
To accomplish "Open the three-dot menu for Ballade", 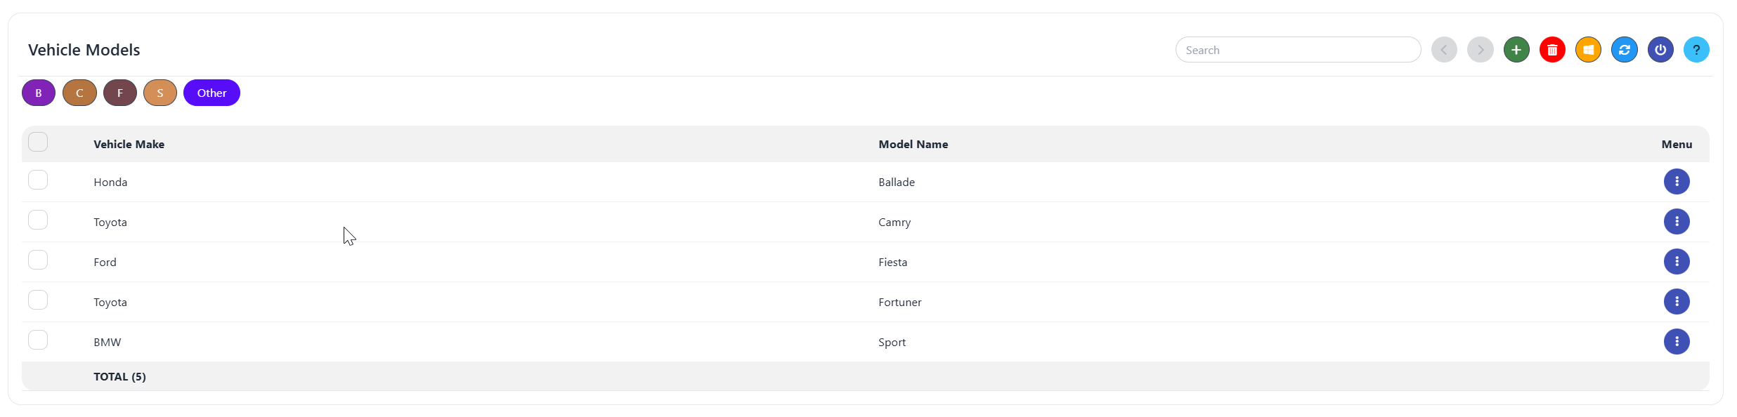I will click(1677, 182).
